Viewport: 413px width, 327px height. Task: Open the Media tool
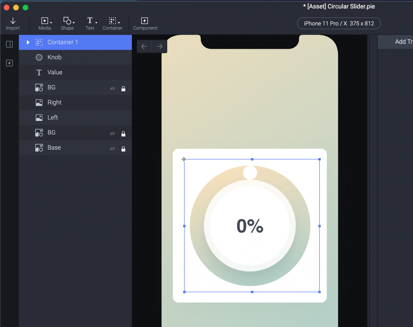tap(44, 24)
